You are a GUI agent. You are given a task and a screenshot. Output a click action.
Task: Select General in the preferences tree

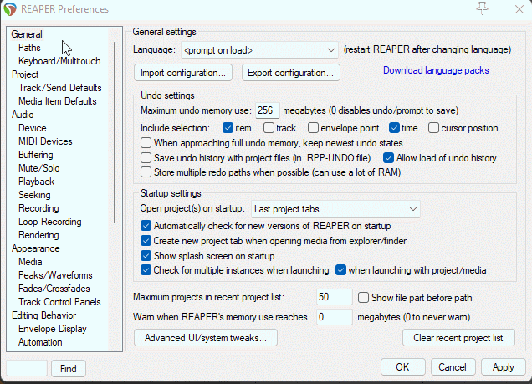click(x=27, y=34)
